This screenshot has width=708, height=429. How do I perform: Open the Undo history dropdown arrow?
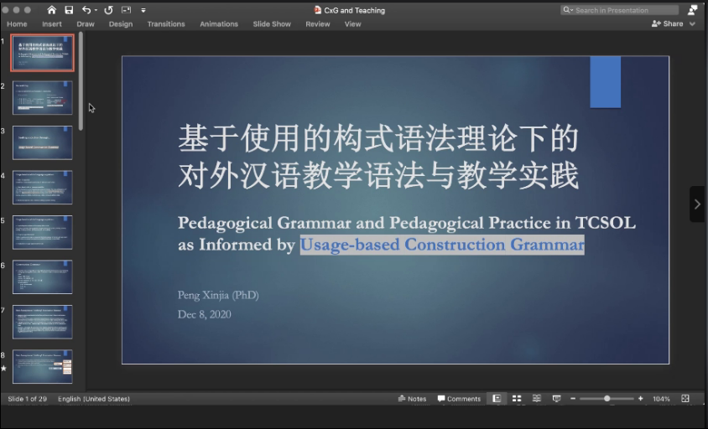[96, 10]
